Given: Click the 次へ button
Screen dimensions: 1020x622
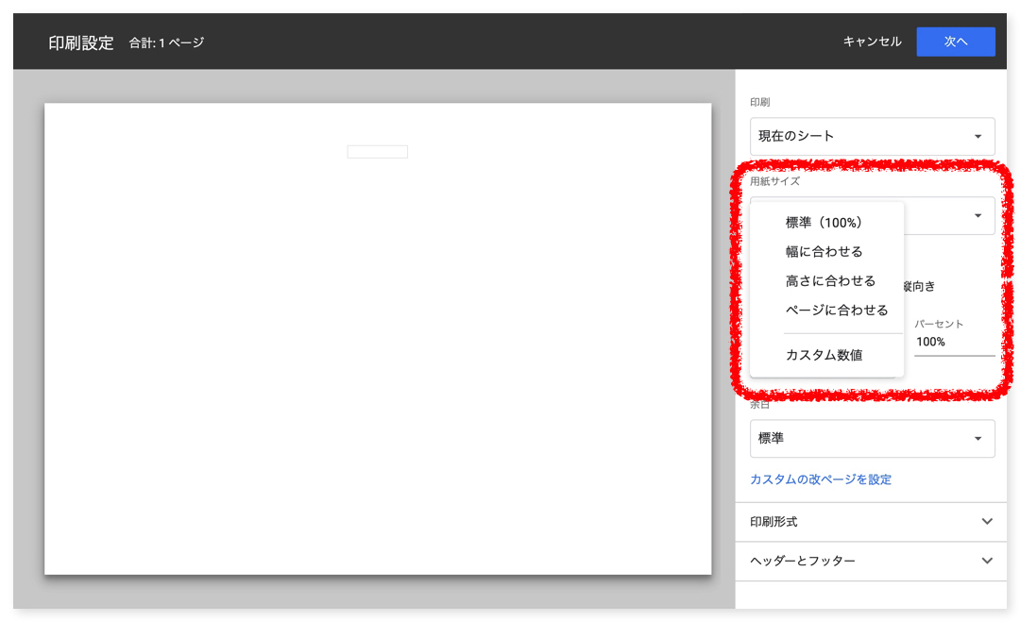Looking at the screenshot, I should click(955, 42).
